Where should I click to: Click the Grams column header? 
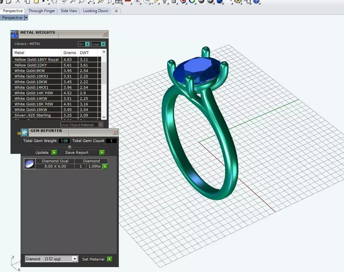point(70,53)
